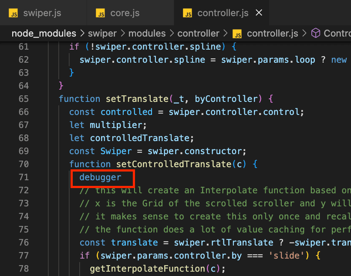Screen dimensions: 351x276
Task: Expand chevron after controller.js breadcrumb
Action: 304,34
